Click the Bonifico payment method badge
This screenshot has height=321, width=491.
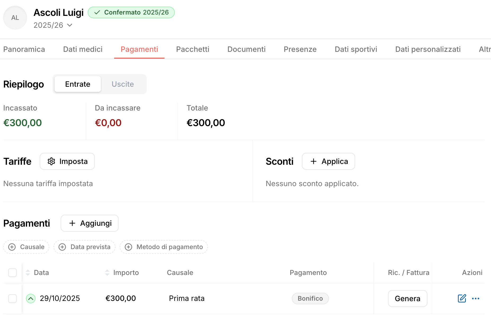(x=310, y=299)
